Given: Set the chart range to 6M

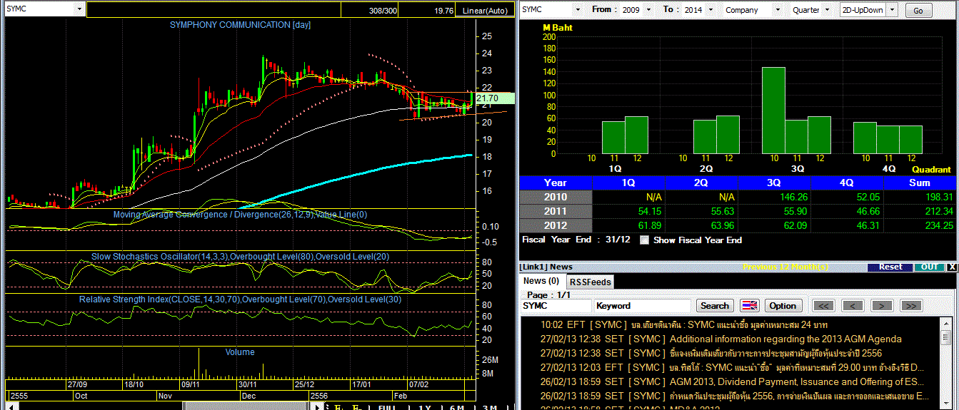Looking at the screenshot, I should coord(457,407).
